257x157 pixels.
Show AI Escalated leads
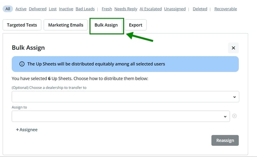151,9
